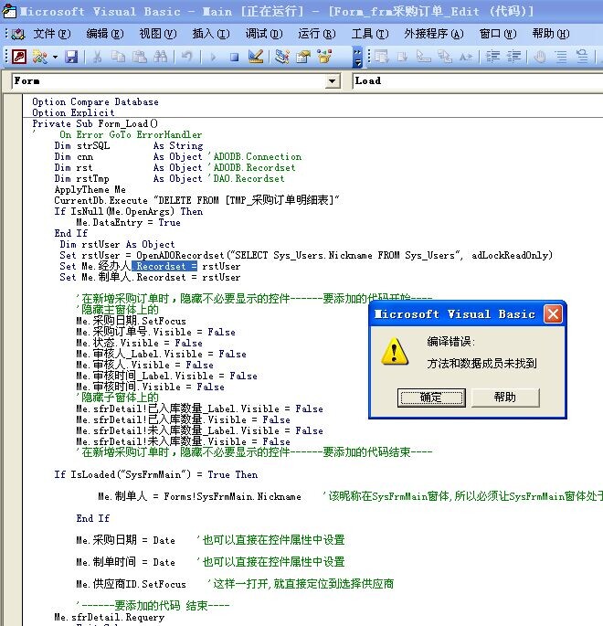Click the Run/Continue play icon
Viewport: 603px width, 626px height.
pyautogui.click(x=213, y=57)
